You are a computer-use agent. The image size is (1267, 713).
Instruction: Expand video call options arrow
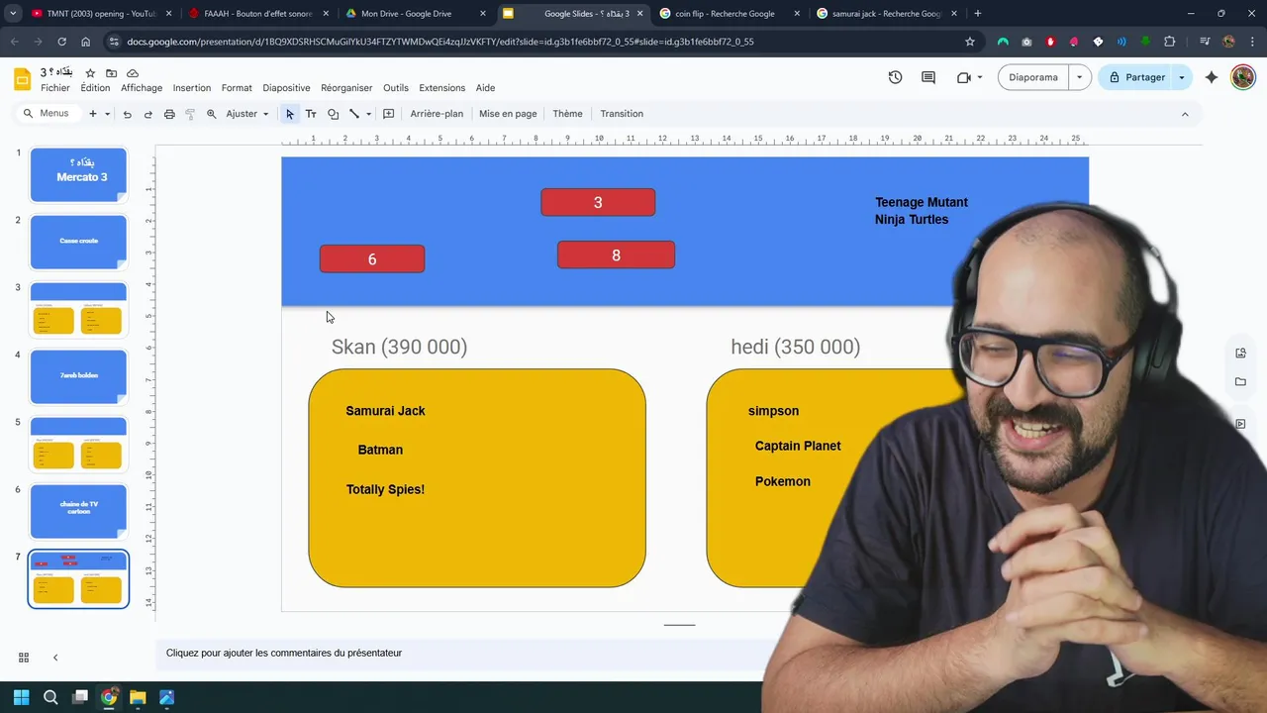[980, 77]
